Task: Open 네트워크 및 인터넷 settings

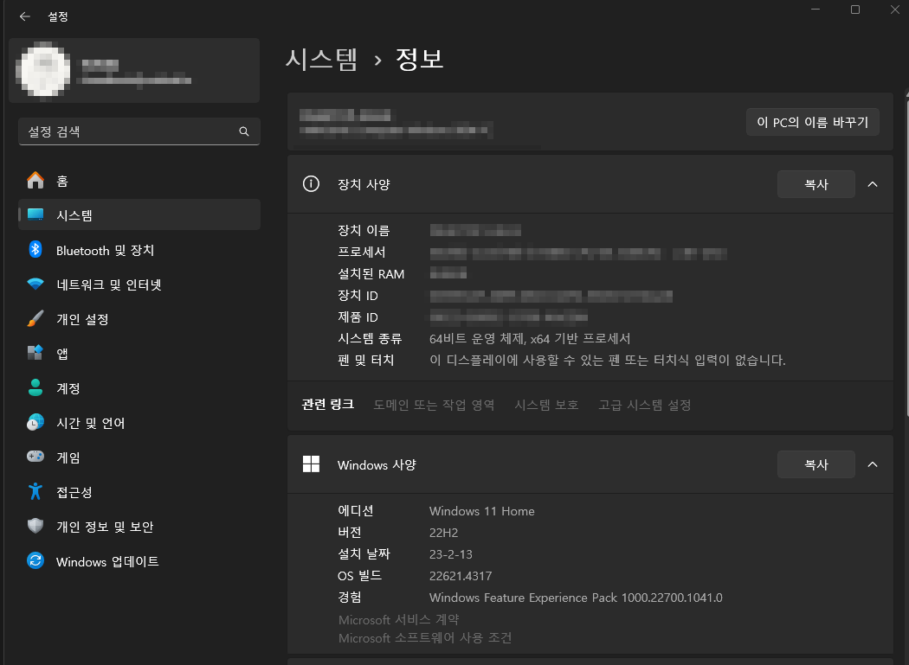Action: point(139,285)
